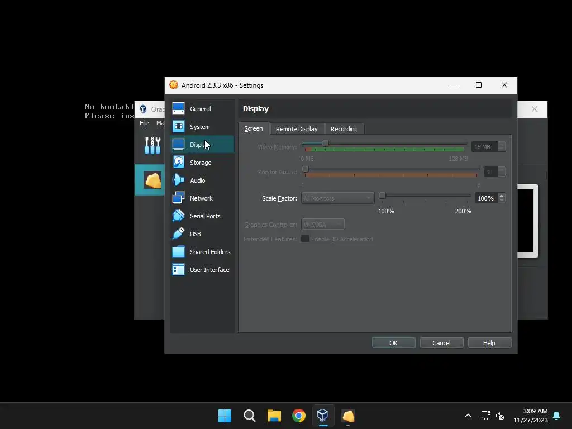
Task: Click the Settings window title gear icon
Action: click(174, 85)
